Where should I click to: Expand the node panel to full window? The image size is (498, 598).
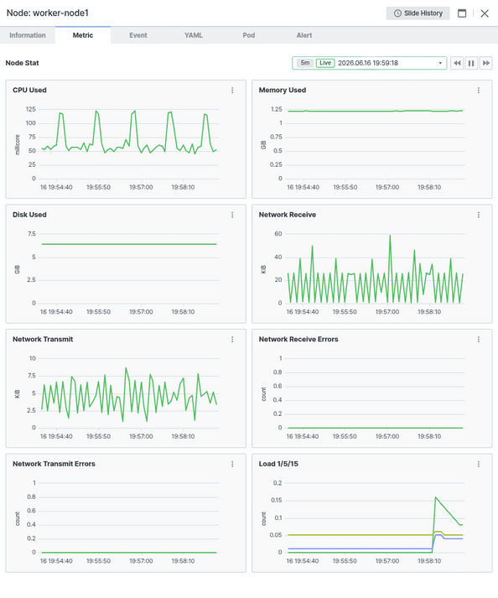(462, 13)
